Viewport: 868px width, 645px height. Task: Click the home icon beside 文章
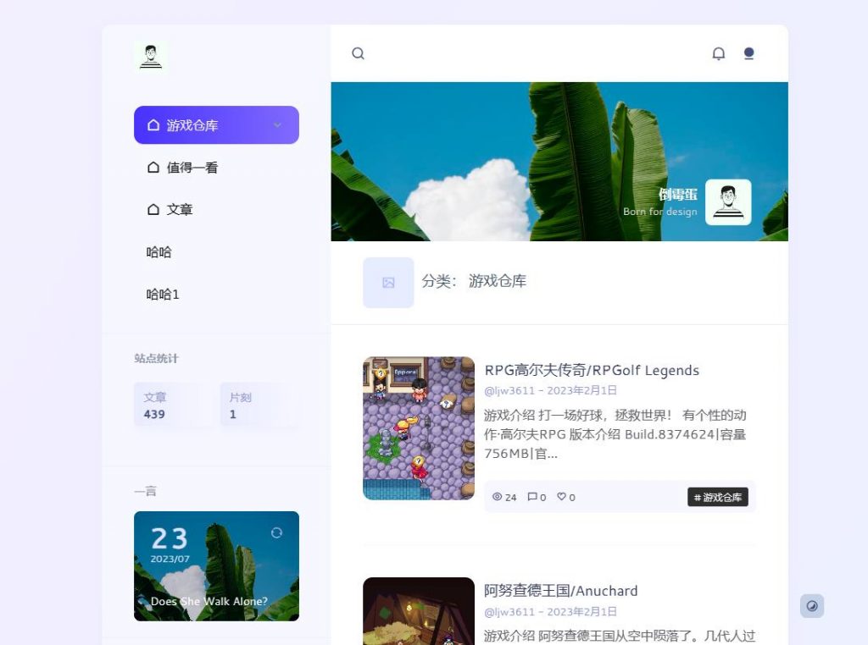(153, 209)
